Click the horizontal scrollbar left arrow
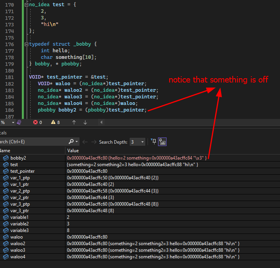This screenshot has height=268, width=280. coord(101,122)
